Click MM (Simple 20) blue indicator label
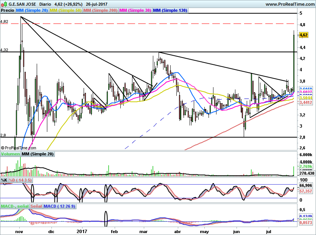 click(32, 10)
